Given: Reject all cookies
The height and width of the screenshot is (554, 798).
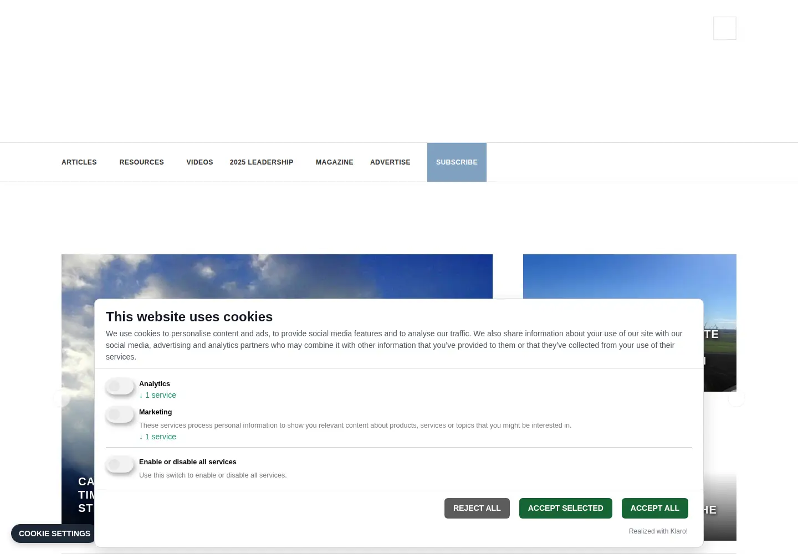Looking at the screenshot, I should click(477, 508).
